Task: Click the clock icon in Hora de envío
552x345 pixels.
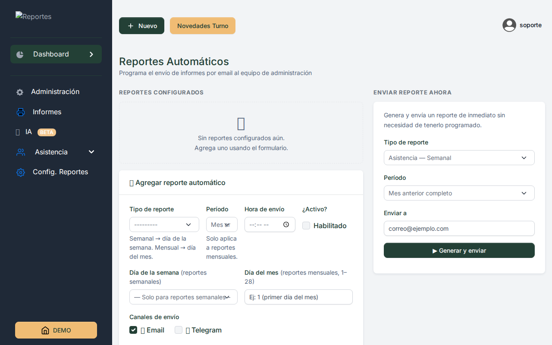Action: pos(286,225)
